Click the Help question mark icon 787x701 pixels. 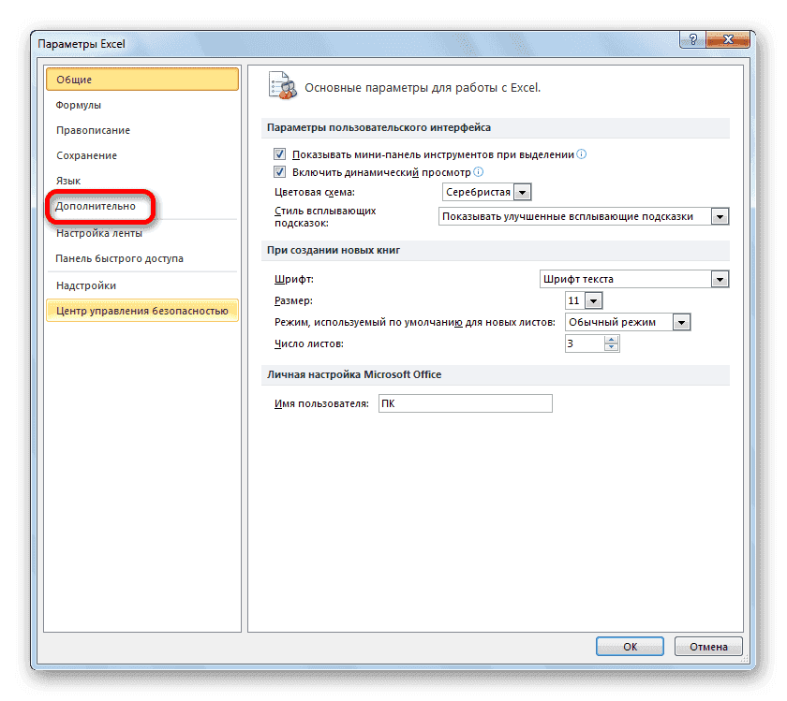pyautogui.click(x=691, y=39)
